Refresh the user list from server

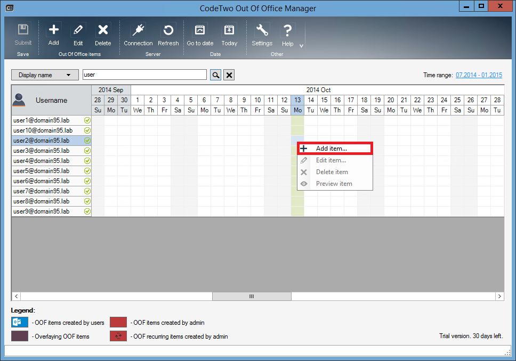point(168,34)
